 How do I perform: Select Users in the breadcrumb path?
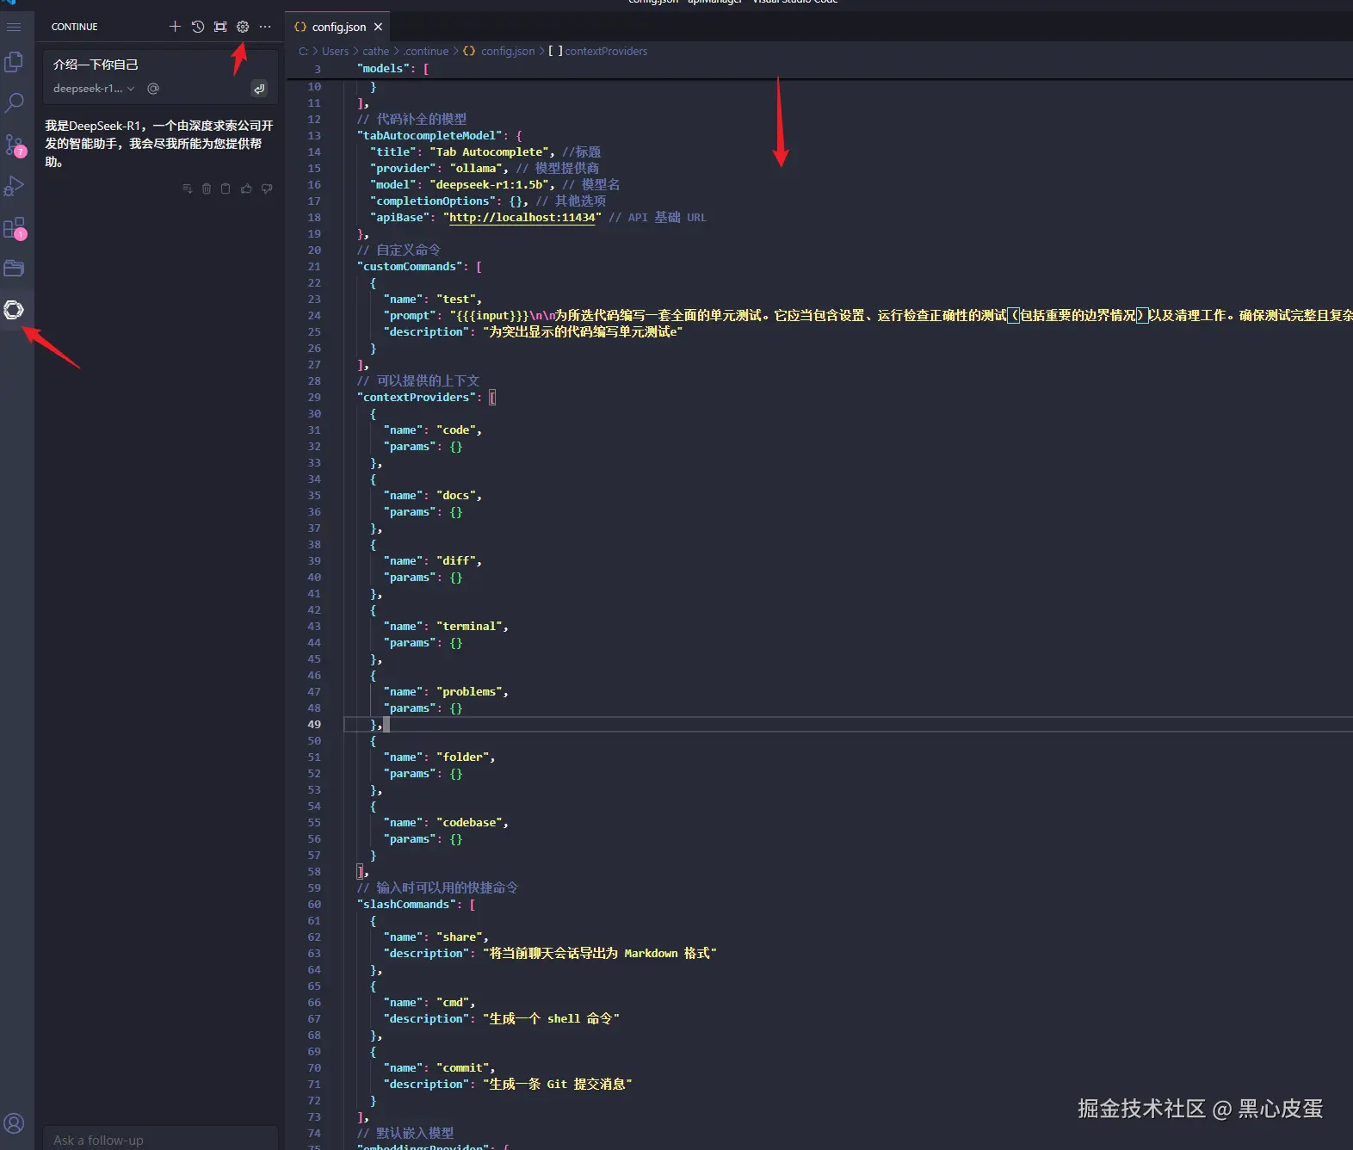click(x=335, y=51)
